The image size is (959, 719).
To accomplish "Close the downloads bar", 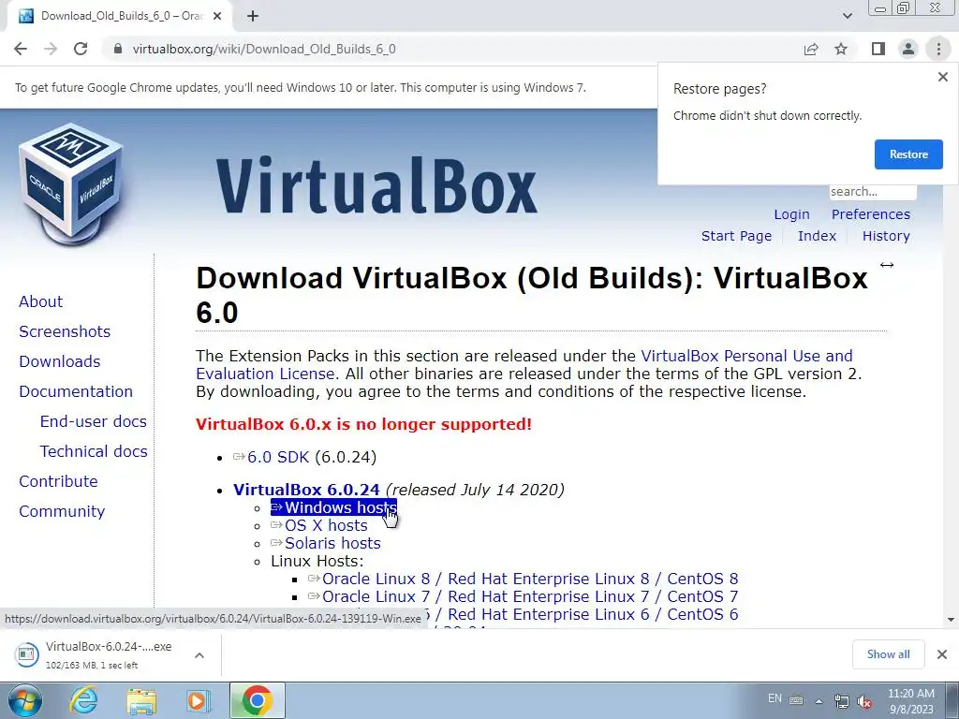I will pos(942,654).
